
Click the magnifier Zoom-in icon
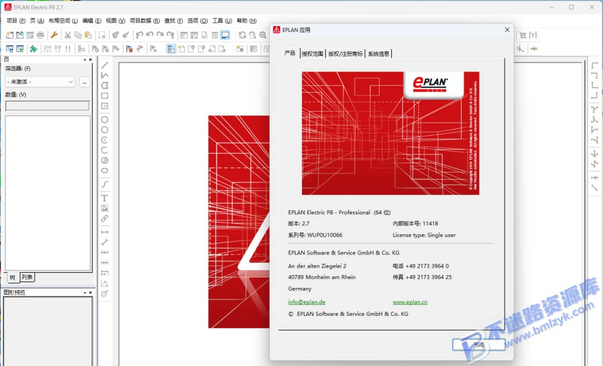[x=263, y=35]
